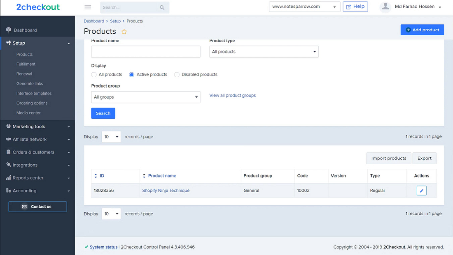Open the Shopify Ninja Technique product link
Image resolution: width=453 pixels, height=255 pixels.
[x=166, y=191]
